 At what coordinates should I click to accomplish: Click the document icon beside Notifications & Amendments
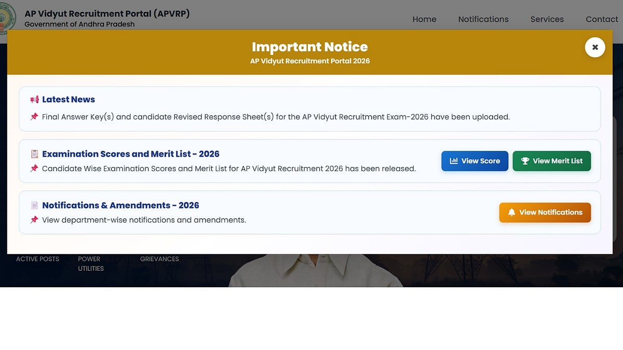point(34,205)
